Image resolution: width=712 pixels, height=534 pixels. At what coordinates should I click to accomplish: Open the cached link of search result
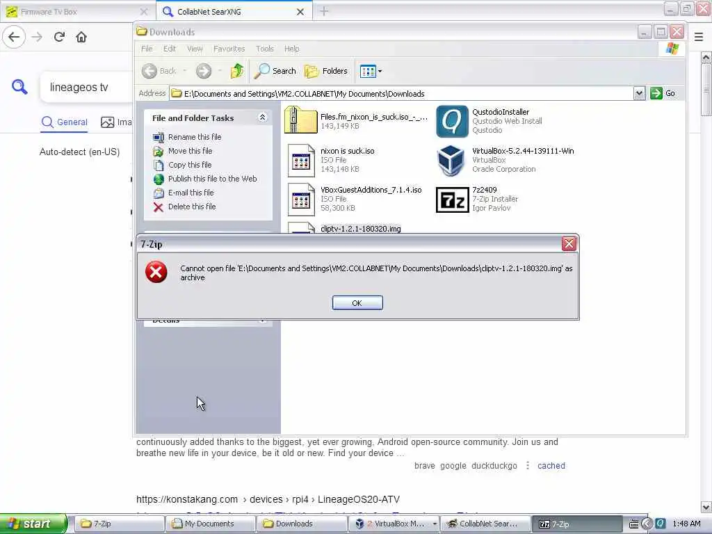point(551,465)
